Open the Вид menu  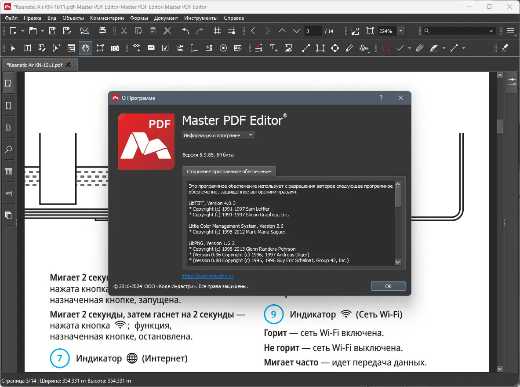[52, 18]
